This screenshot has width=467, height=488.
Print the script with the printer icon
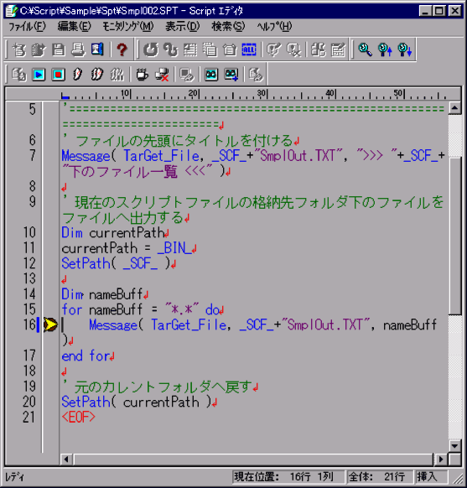pyautogui.click(x=78, y=49)
